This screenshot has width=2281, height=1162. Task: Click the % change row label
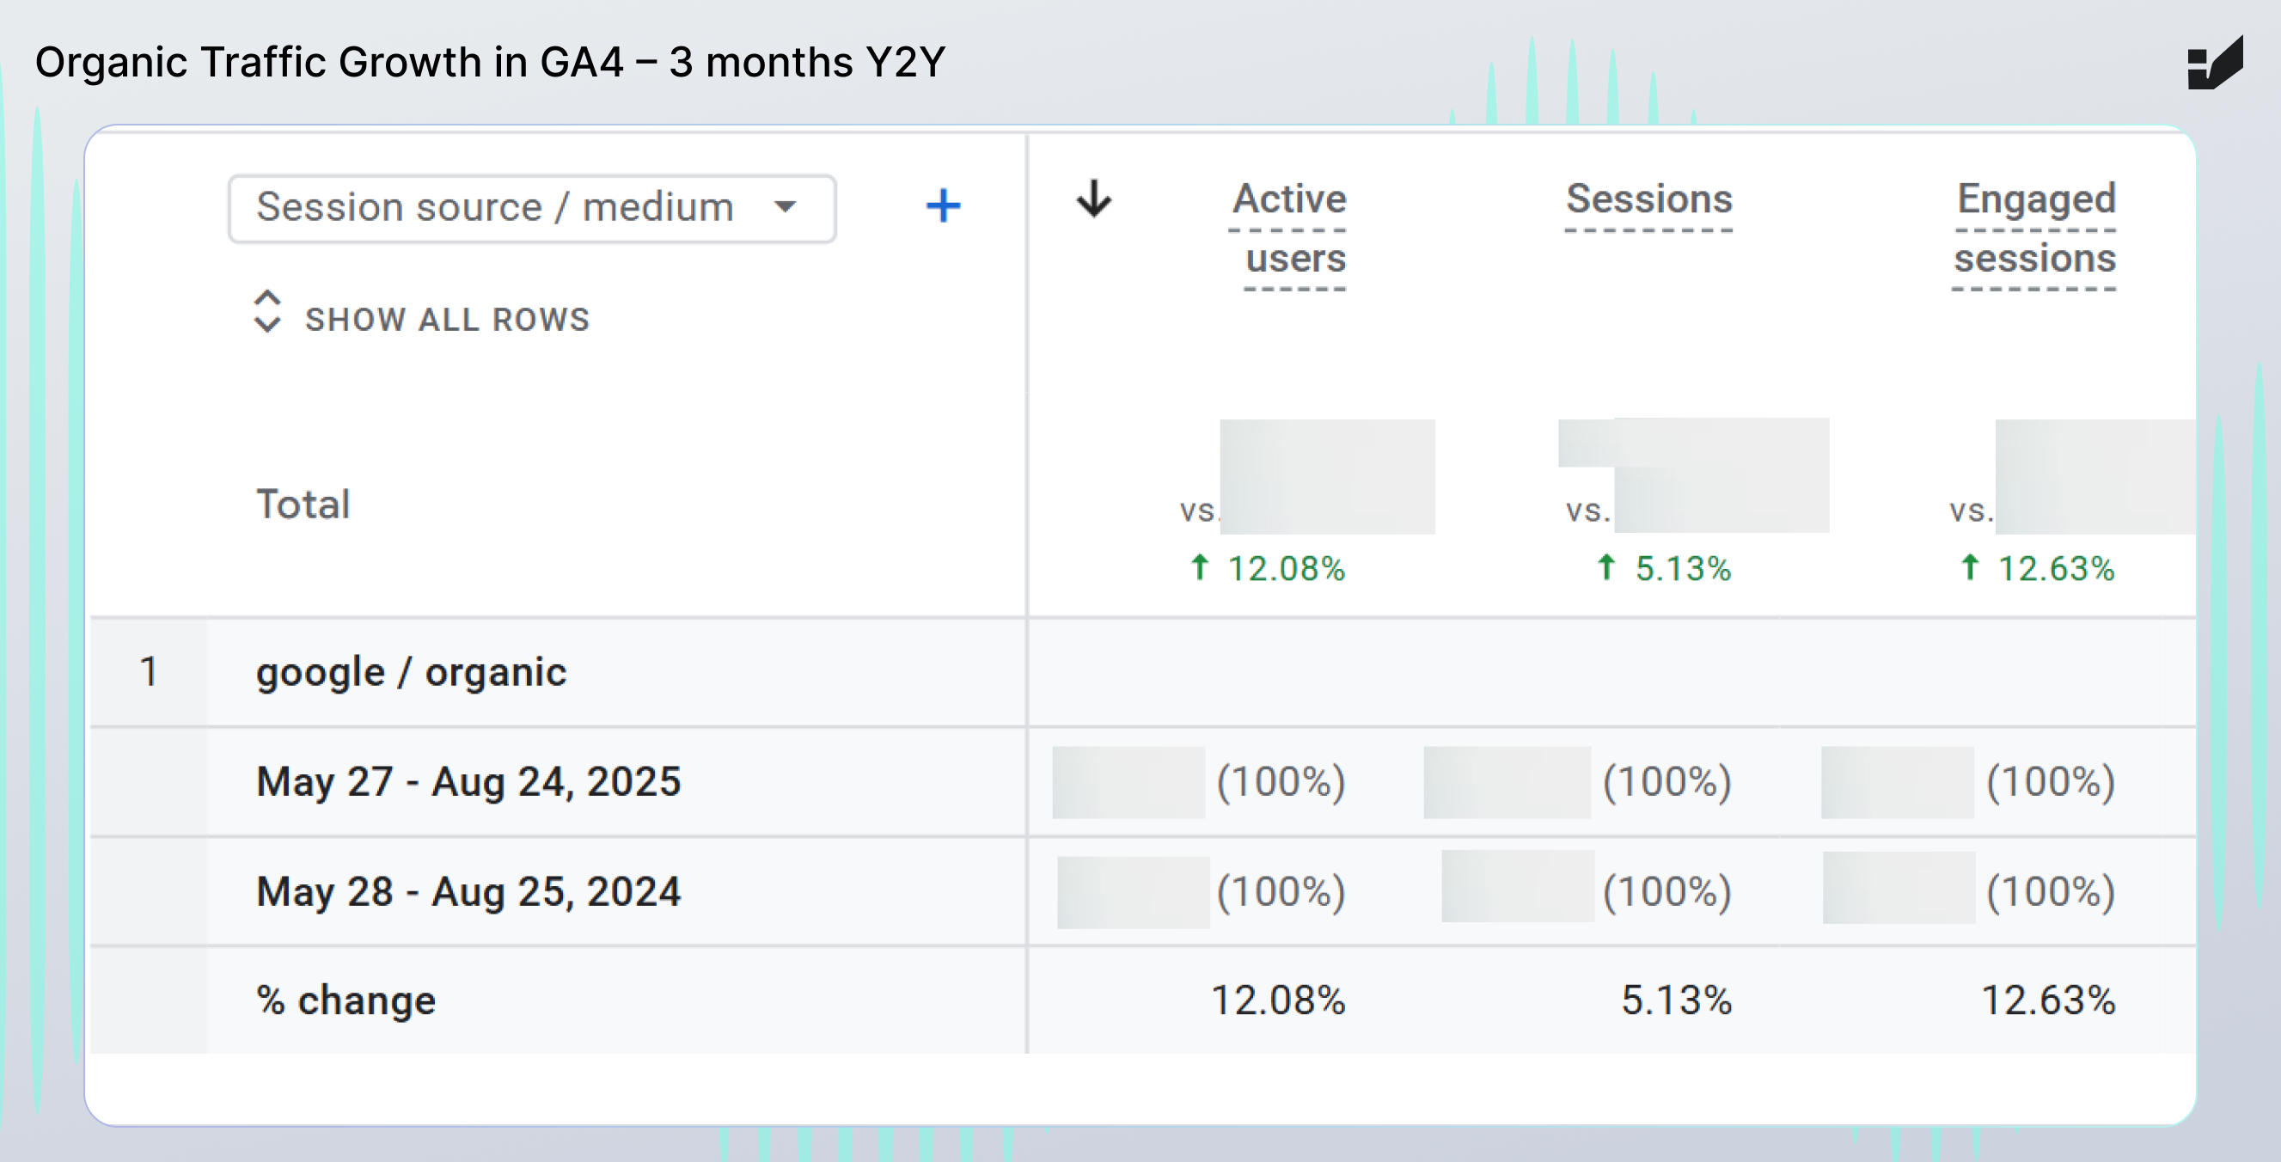[x=346, y=1000]
